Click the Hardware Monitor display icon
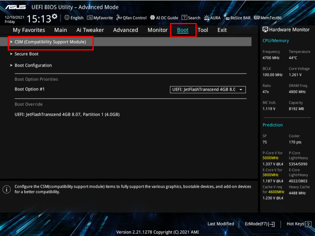 tap(265, 30)
